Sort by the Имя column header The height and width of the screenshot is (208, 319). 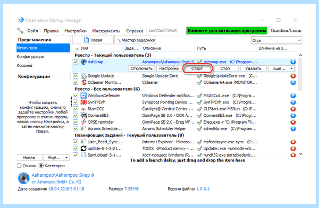click(x=85, y=48)
